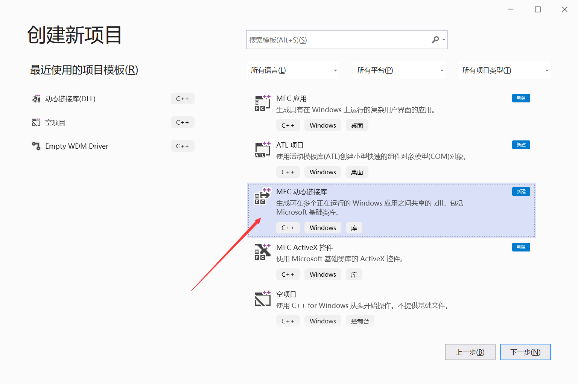Click the search magnifier icon

[x=435, y=40]
